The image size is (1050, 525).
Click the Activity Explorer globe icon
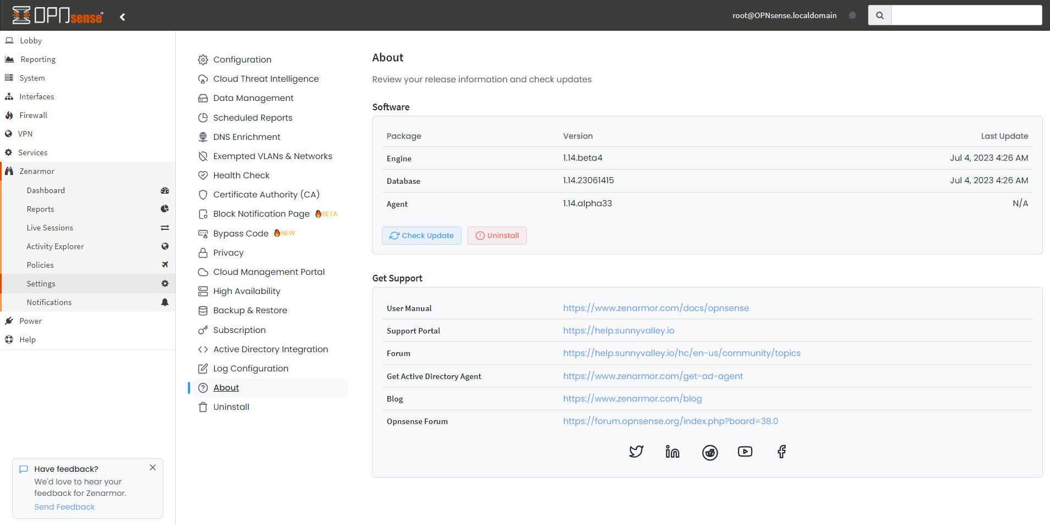pos(165,246)
